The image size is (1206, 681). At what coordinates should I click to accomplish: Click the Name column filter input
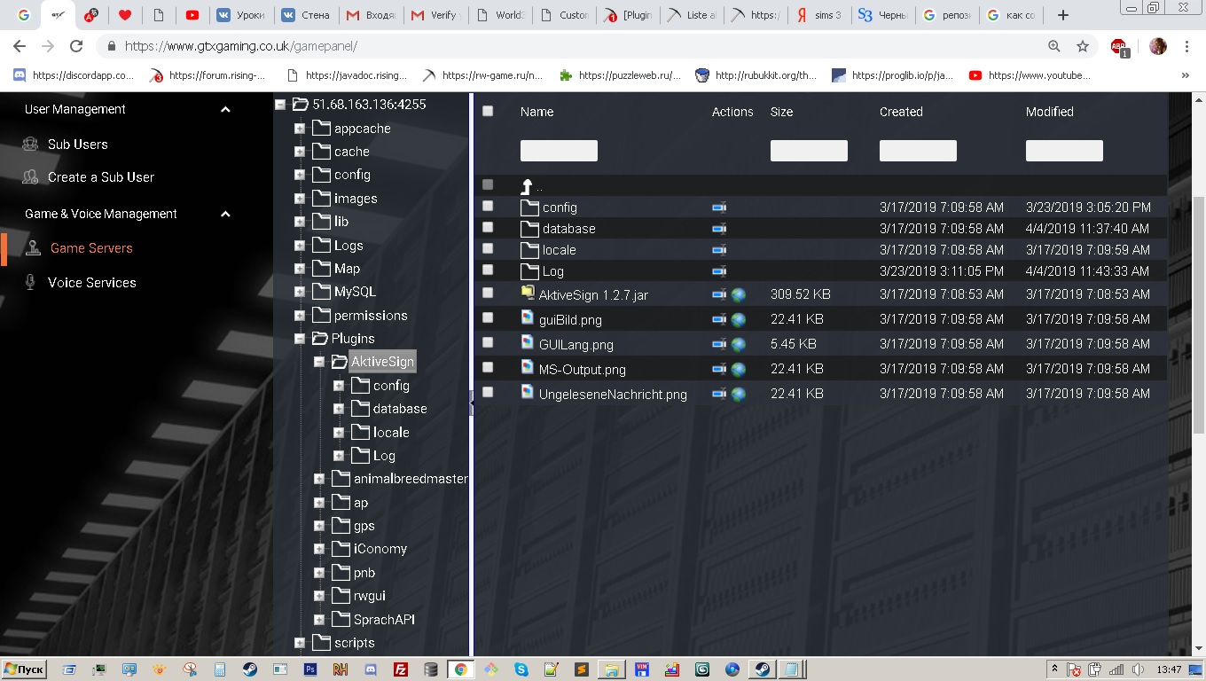[559, 151]
